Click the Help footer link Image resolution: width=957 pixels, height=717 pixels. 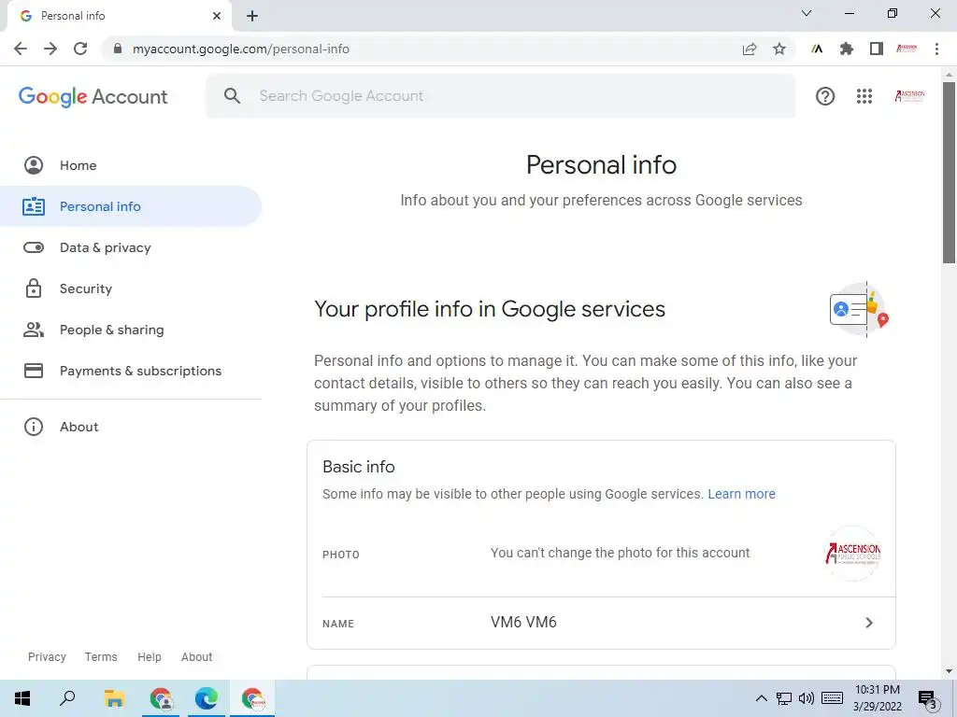(149, 656)
